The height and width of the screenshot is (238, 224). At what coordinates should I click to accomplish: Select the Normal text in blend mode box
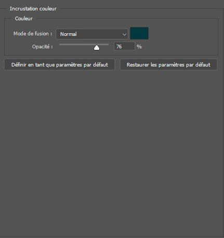click(x=68, y=34)
